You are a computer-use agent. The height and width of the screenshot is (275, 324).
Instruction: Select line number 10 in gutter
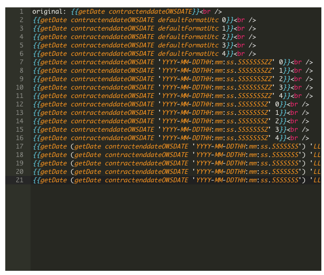[x=19, y=87]
